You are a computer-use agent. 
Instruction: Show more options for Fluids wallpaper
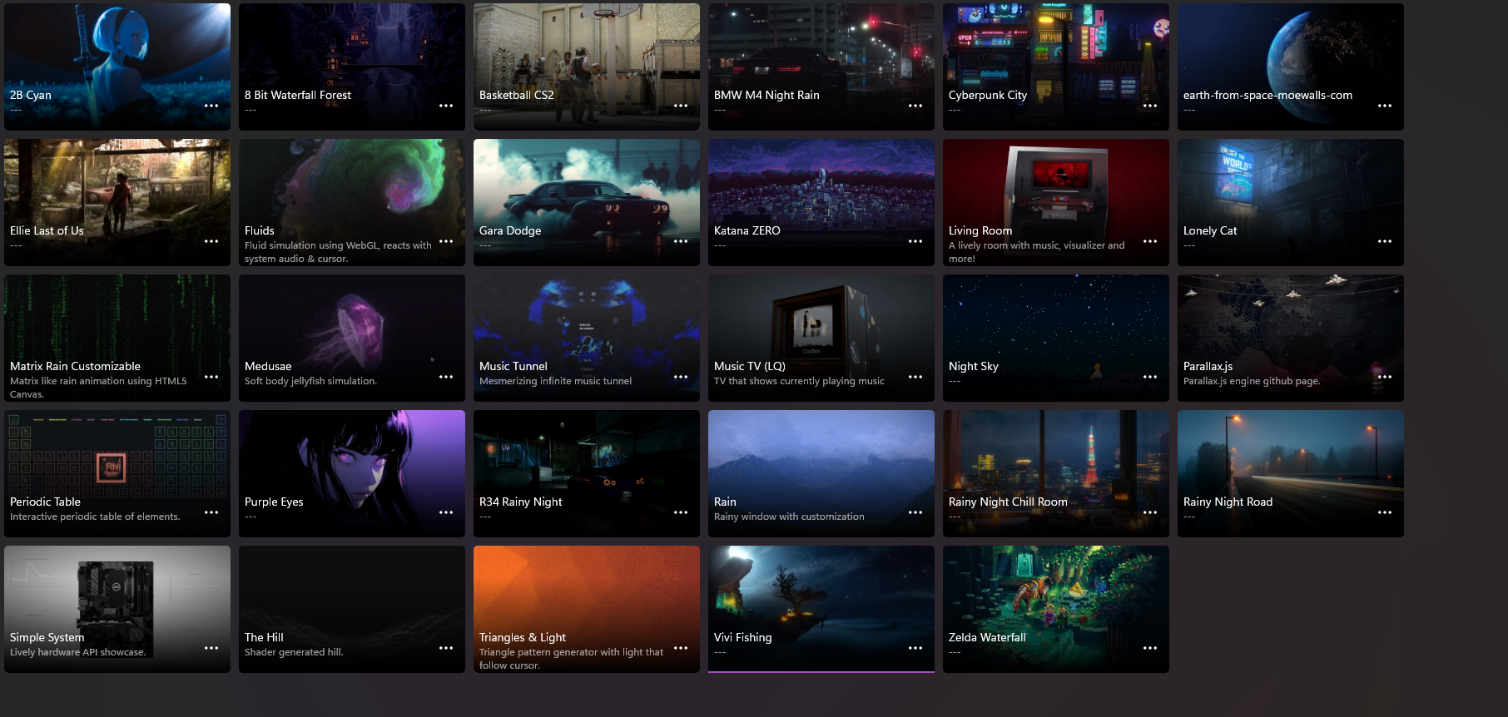(446, 241)
